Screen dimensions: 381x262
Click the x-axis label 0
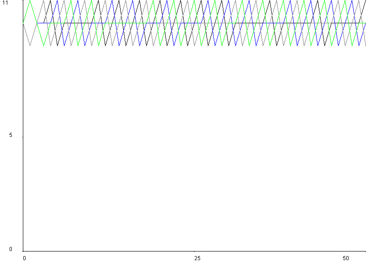click(24, 258)
